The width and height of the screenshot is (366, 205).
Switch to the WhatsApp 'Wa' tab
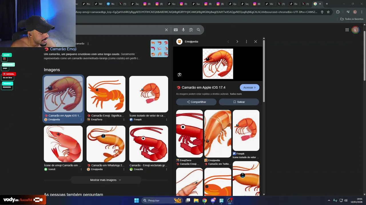pos(111,4)
